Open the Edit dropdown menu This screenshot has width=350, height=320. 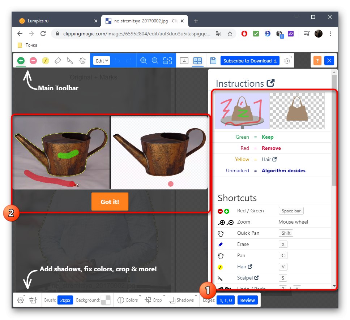(x=102, y=61)
